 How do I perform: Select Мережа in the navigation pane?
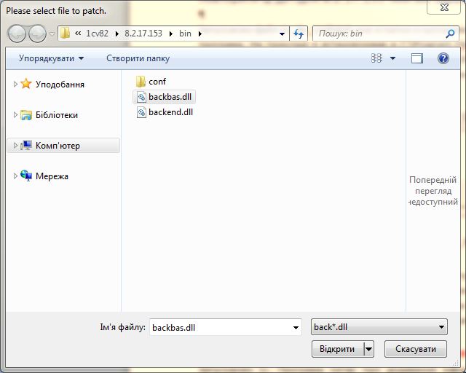(x=52, y=176)
